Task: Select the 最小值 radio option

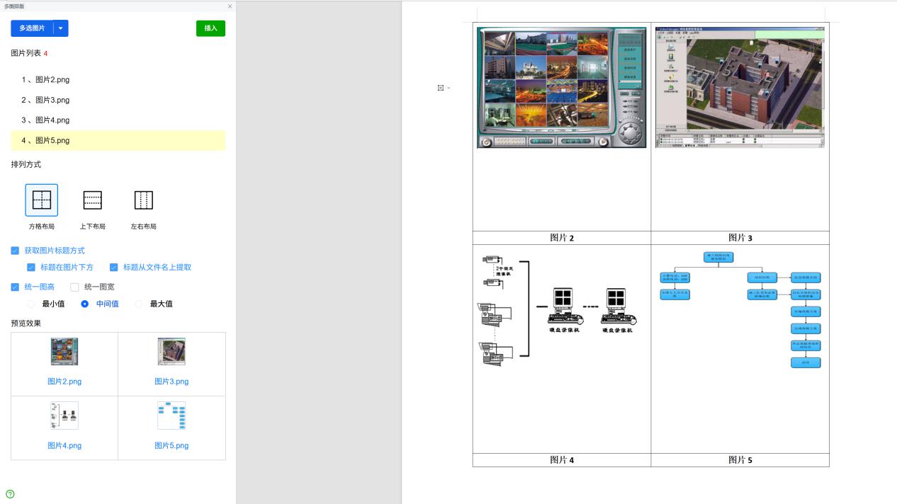Action: pos(30,304)
